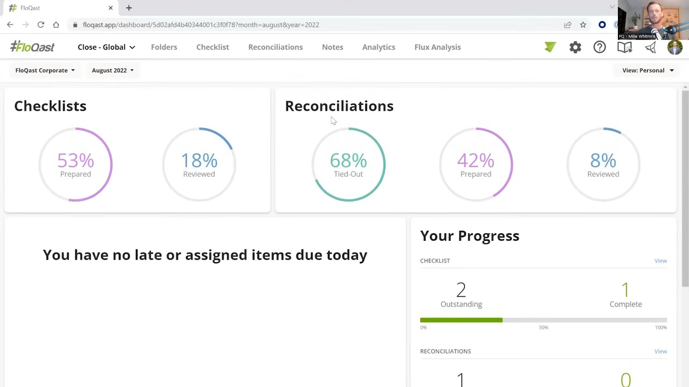Image resolution: width=689 pixels, height=387 pixels.
Task: Click View link for Checklist progress
Action: click(x=660, y=261)
